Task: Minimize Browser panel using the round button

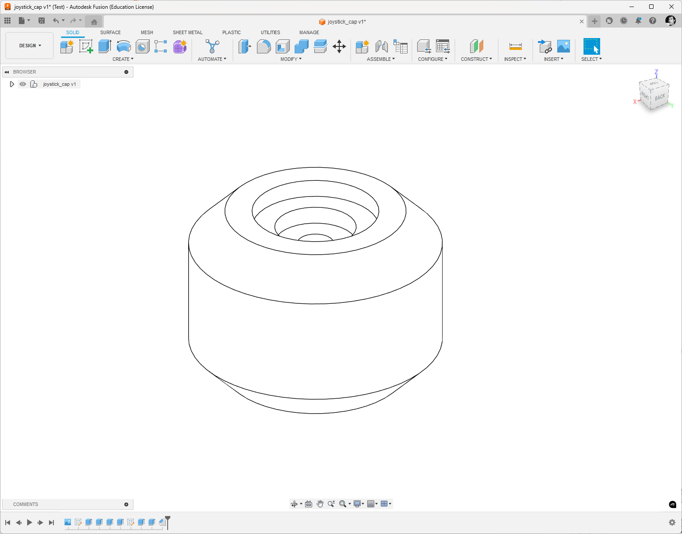Action: (127, 72)
